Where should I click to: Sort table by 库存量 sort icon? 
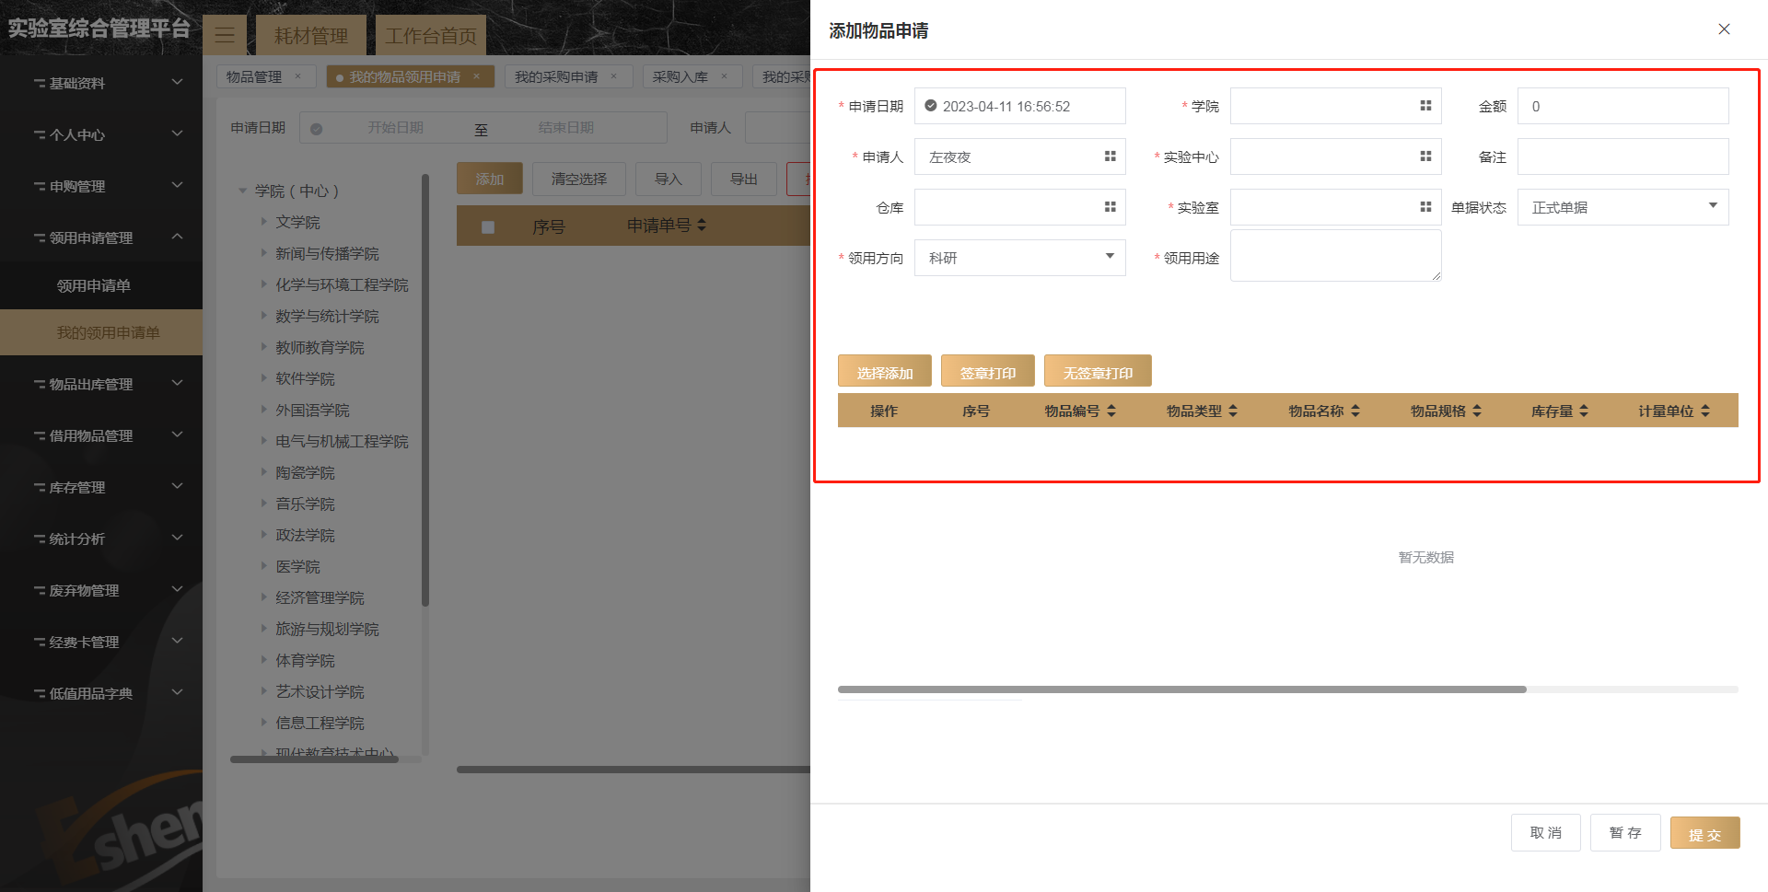point(1584,411)
